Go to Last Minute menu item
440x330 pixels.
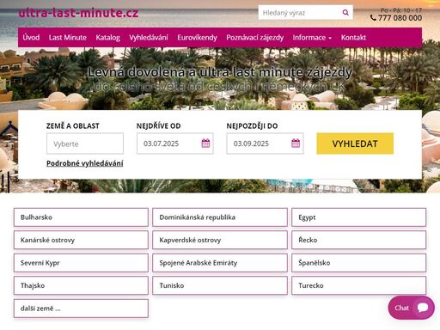68,38
